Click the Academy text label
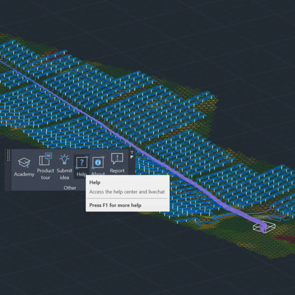 pyautogui.click(x=24, y=174)
